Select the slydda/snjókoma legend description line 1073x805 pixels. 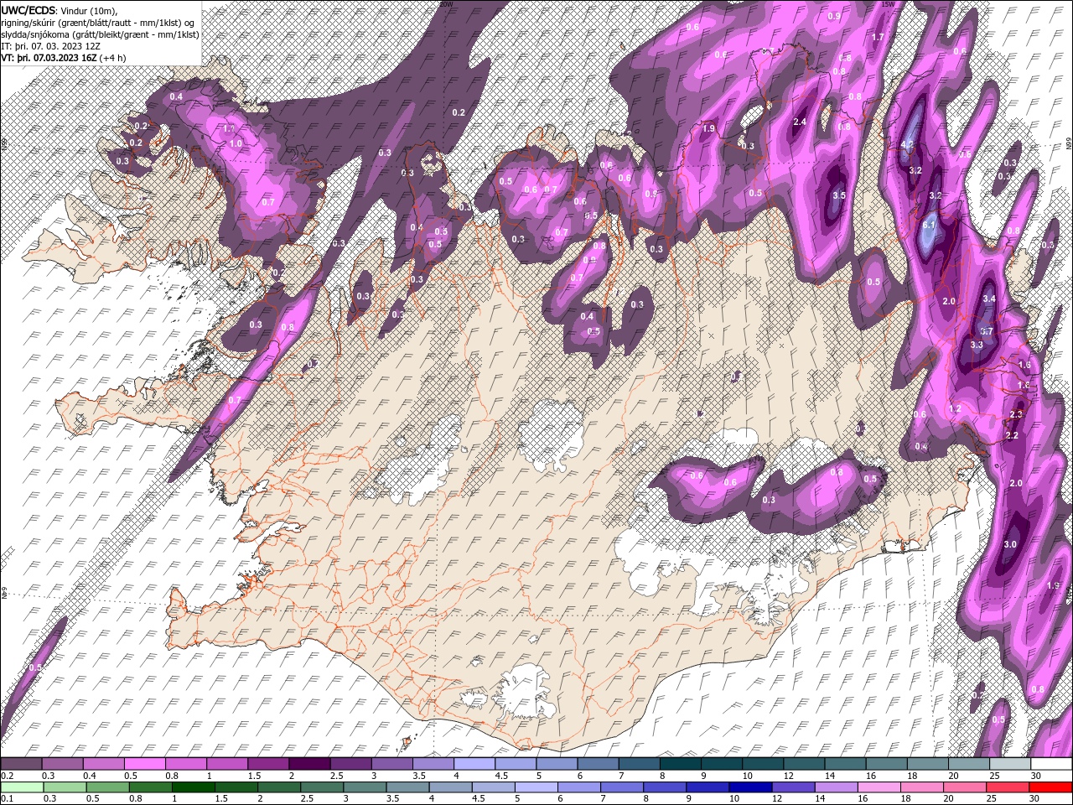[x=100, y=34]
